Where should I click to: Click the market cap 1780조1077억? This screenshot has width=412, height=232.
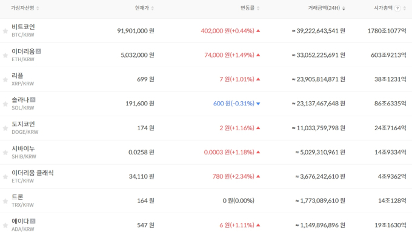(387, 31)
